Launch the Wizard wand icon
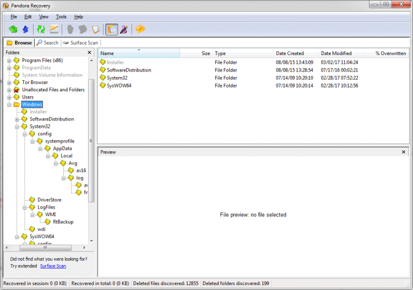Image resolution: width=413 pixels, height=290 pixels. [124, 29]
